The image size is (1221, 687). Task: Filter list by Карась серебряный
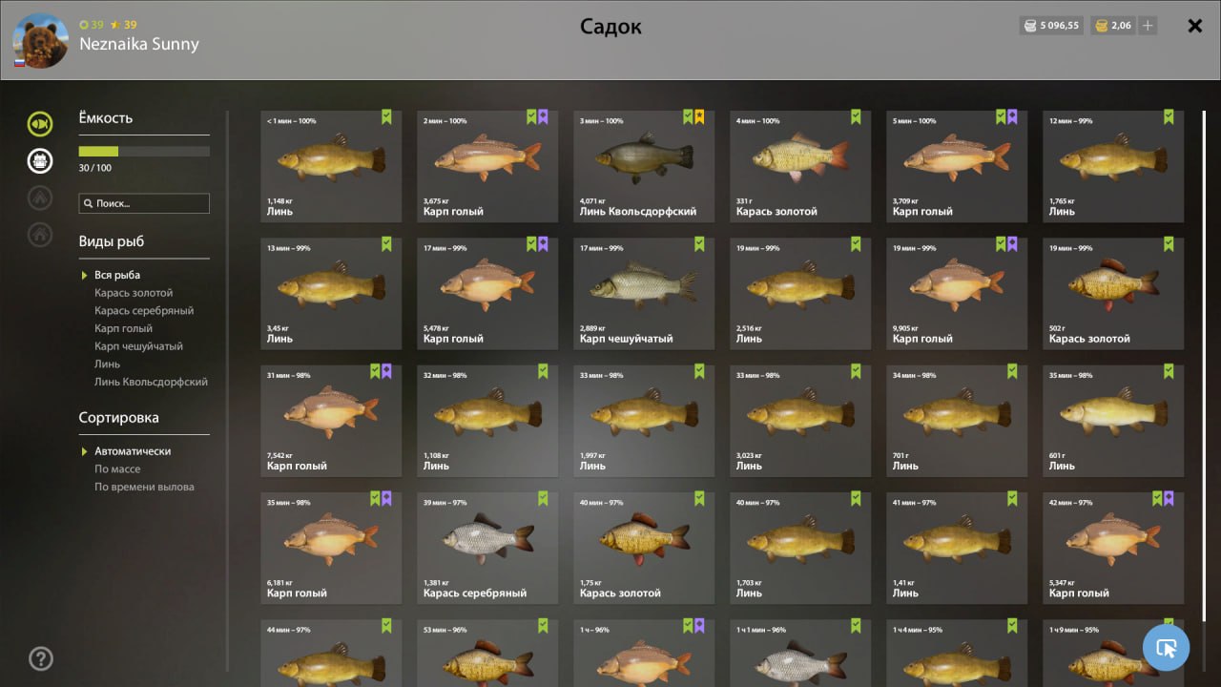(x=144, y=310)
